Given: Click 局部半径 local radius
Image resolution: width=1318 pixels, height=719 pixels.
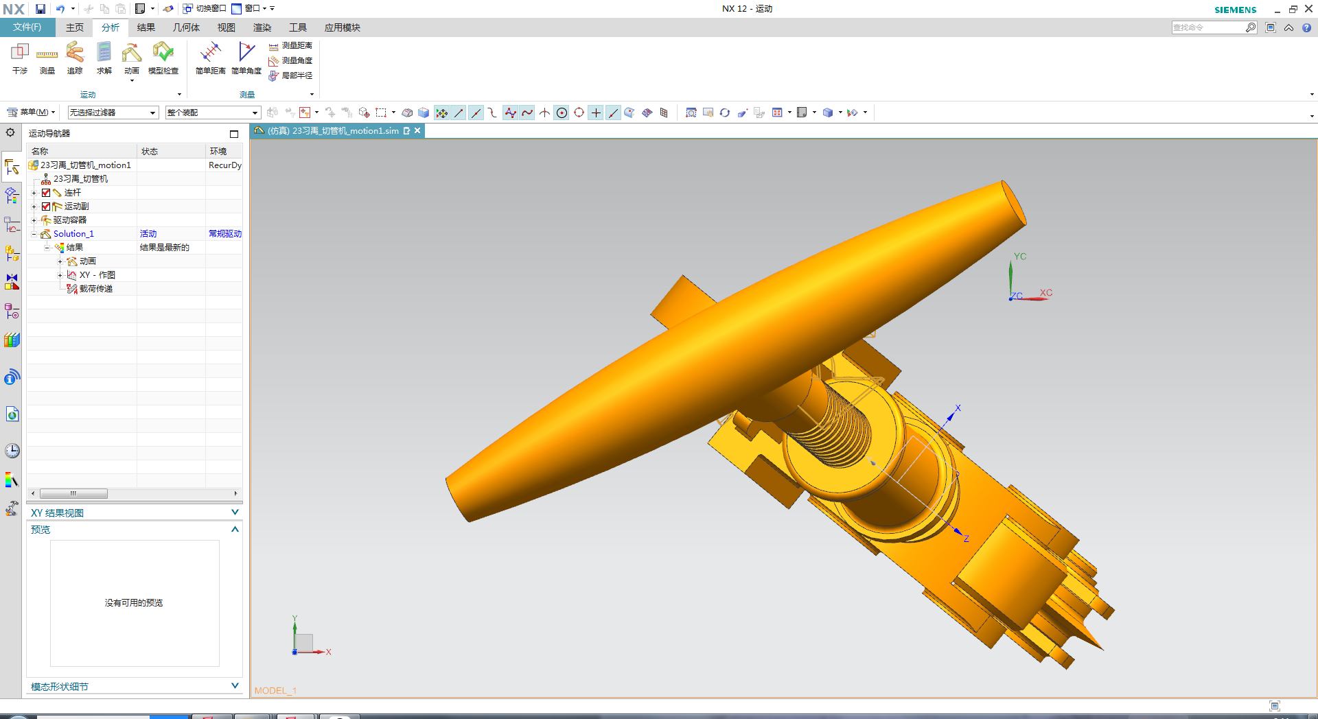Looking at the screenshot, I should 290,75.
